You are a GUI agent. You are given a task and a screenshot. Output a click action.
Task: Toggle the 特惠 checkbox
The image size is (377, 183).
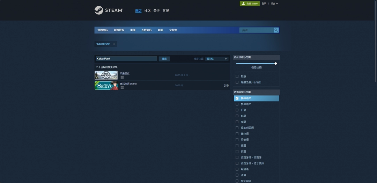pos(237,76)
